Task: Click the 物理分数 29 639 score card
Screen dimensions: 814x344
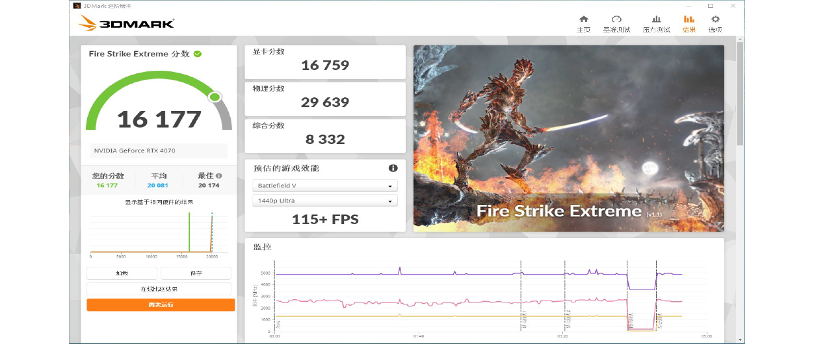Action: [x=325, y=98]
